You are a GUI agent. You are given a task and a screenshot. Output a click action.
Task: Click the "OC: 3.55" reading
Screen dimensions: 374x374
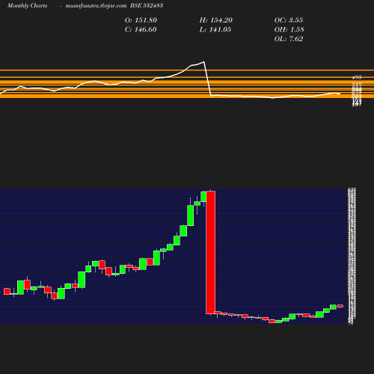pos(289,20)
